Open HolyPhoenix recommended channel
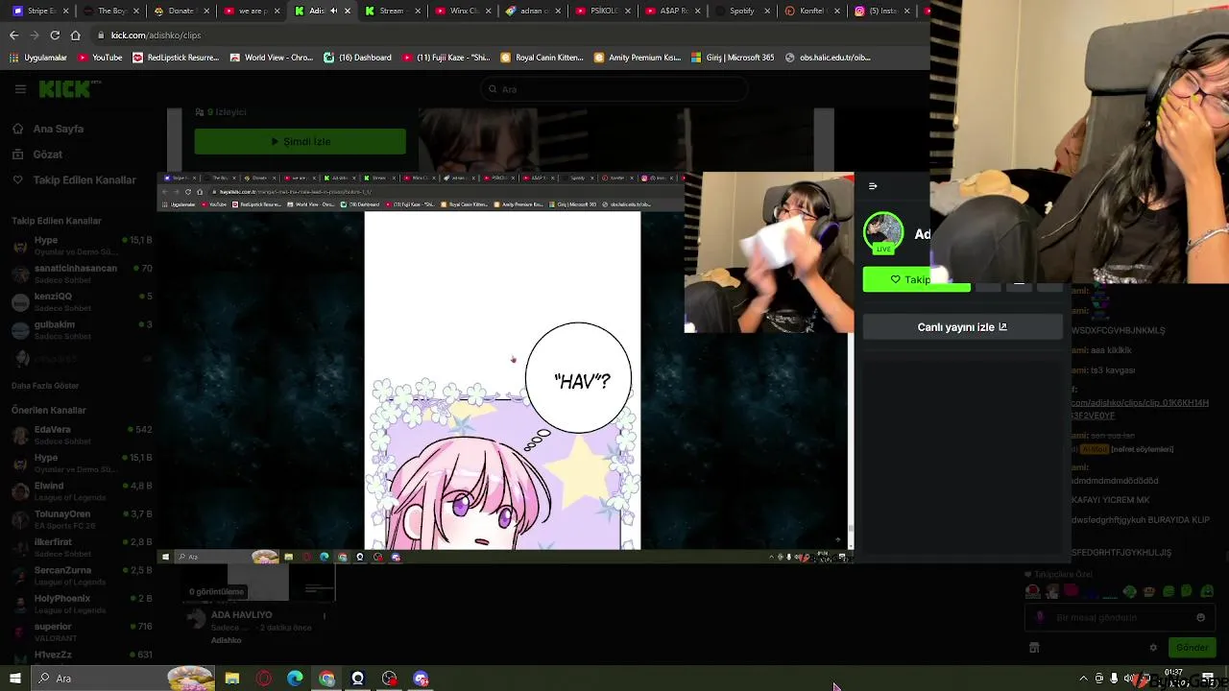Viewport: 1229px width, 691px height. point(82,604)
